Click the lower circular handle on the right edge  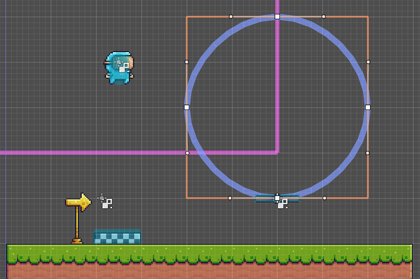367,153
